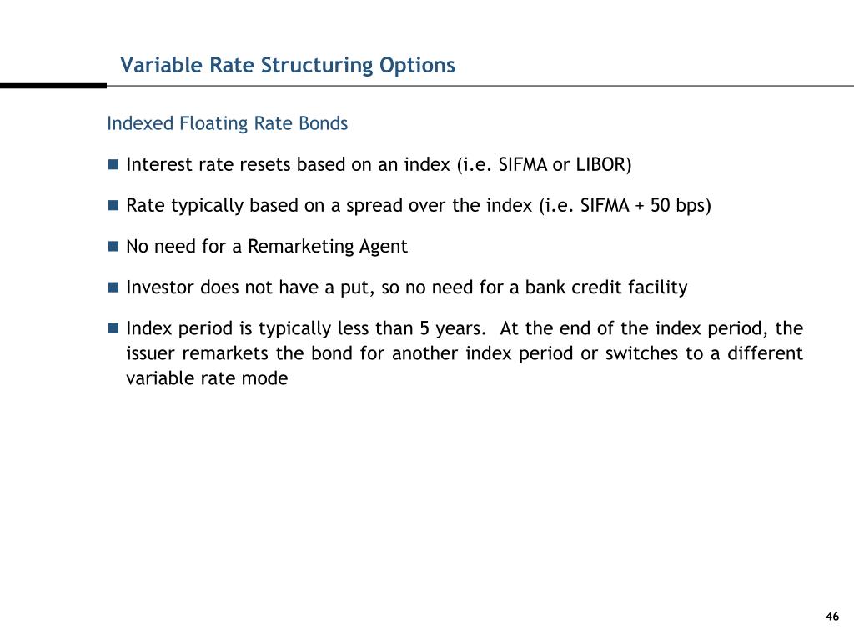The height and width of the screenshot is (640, 854).
Task: Click the bullet before Index period is typically
Action: pyautogui.click(x=113, y=328)
